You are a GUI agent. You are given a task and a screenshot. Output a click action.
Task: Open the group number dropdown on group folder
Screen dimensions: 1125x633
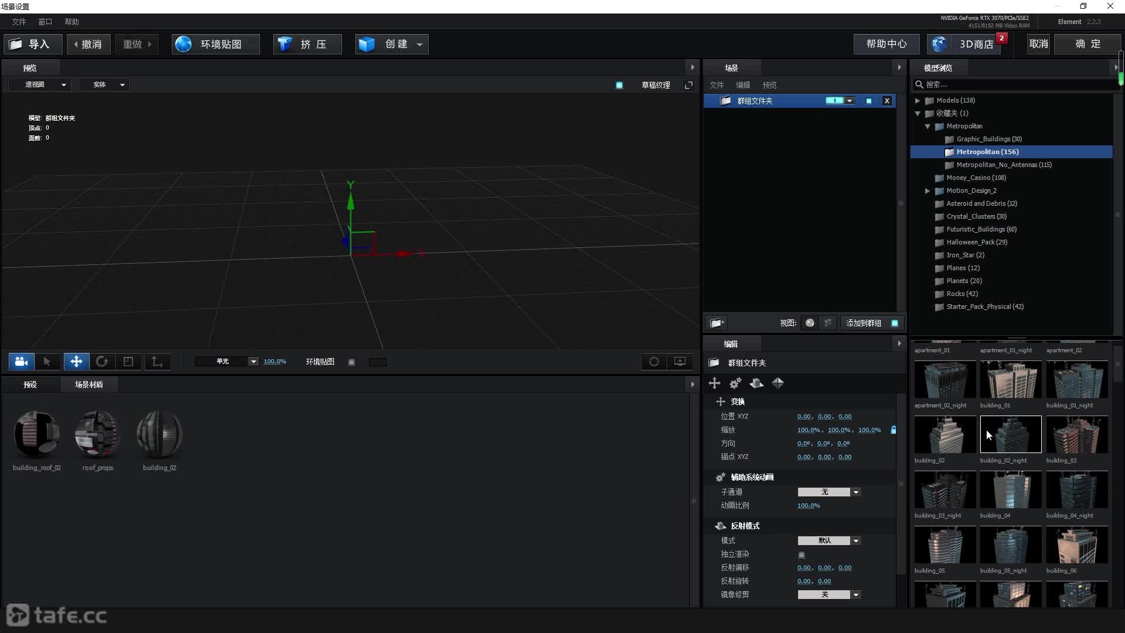click(x=850, y=101)
